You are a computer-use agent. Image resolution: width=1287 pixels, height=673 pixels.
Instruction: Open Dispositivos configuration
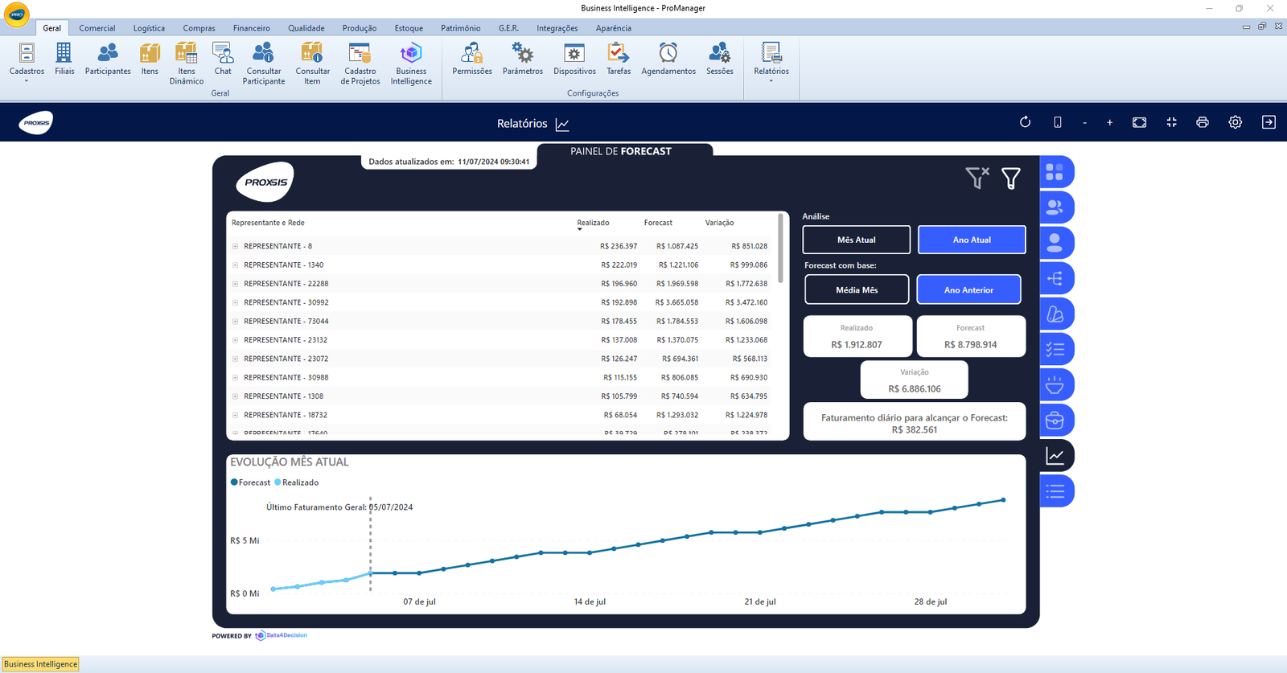[x=574, y=60]
